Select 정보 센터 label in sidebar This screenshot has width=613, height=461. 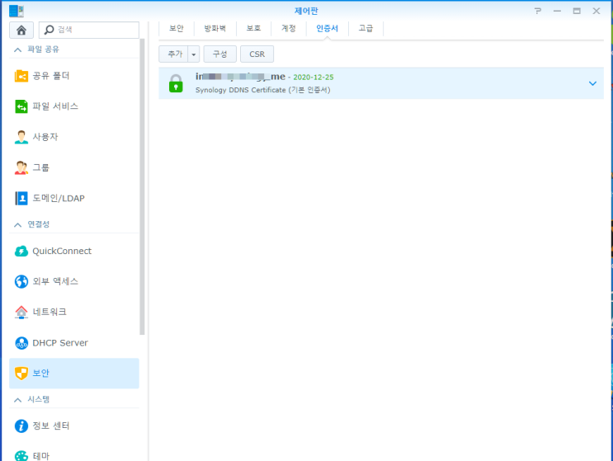(51, 426)
